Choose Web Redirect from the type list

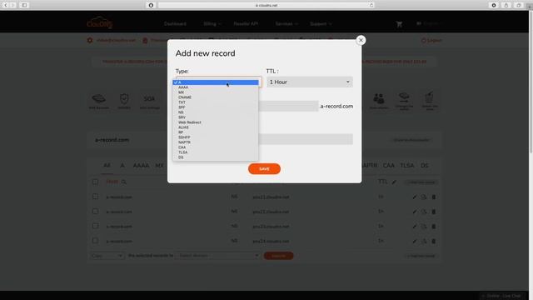pos(216,122)
